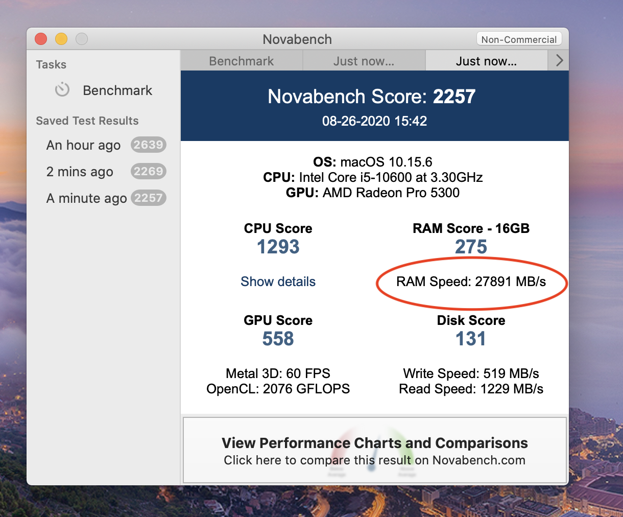The image size is (623, 517).
Task: Click the date 08-26-2020 15:42
Action: point(374,121)
